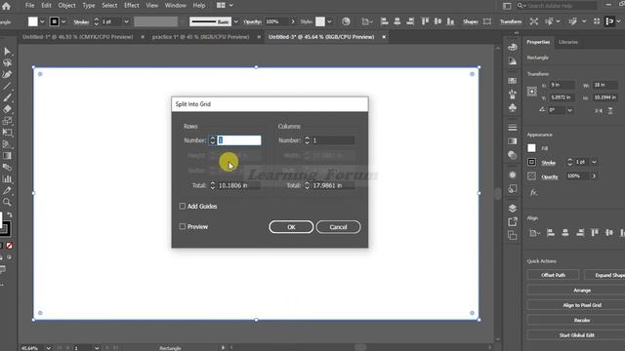
Task: Click fill color swatch in control bar
Action: pyautogui.click(x=33, y=21)
